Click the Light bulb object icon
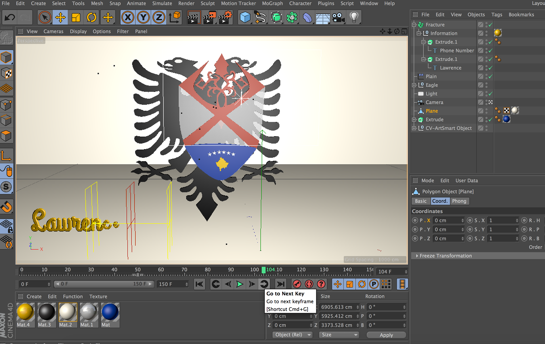This screenshot has width=545, height=344. click(x=354, y=18)
